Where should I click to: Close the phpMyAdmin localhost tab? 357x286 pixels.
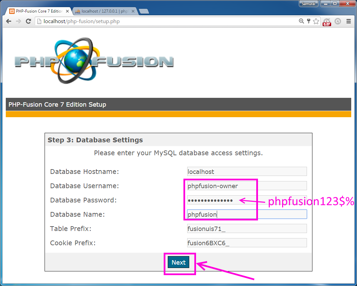(133, 11)
